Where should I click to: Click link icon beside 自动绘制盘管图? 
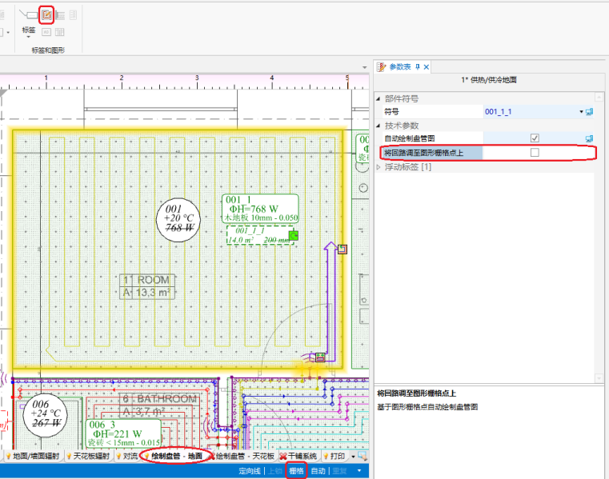pyautogui.click(x=589, y=138)
